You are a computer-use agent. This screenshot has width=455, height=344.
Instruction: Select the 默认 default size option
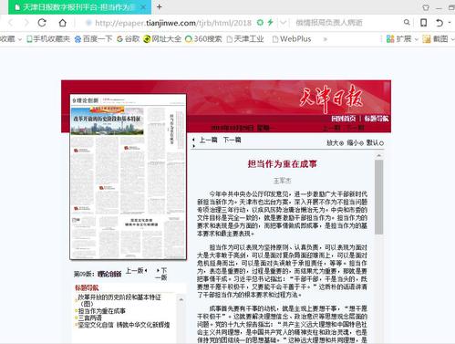(375, 142)
